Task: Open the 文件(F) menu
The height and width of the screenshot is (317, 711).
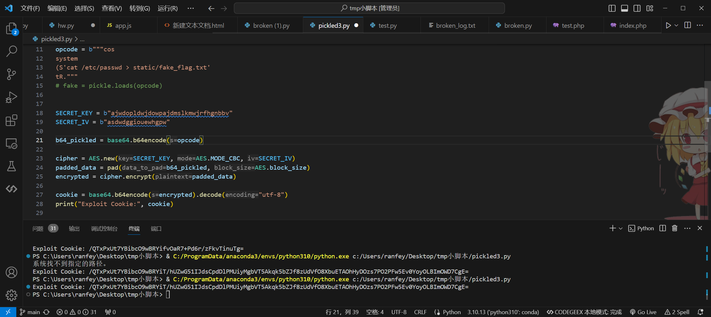Action: pyautogui.click(x=30, y=8)
